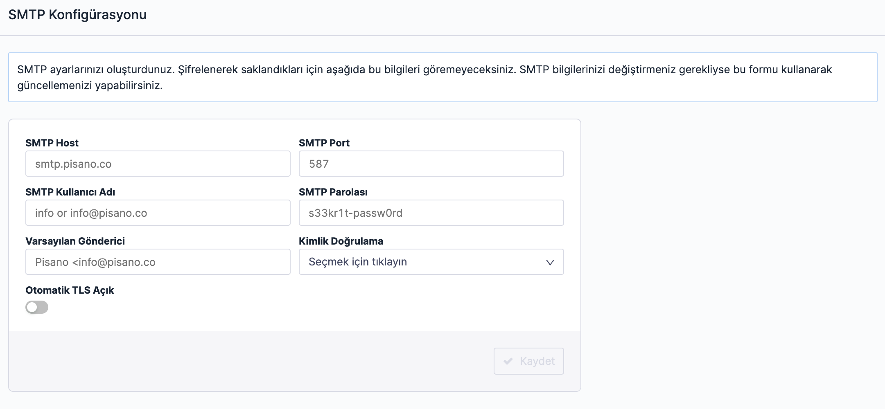Click the SMTP Host input field

158,164
